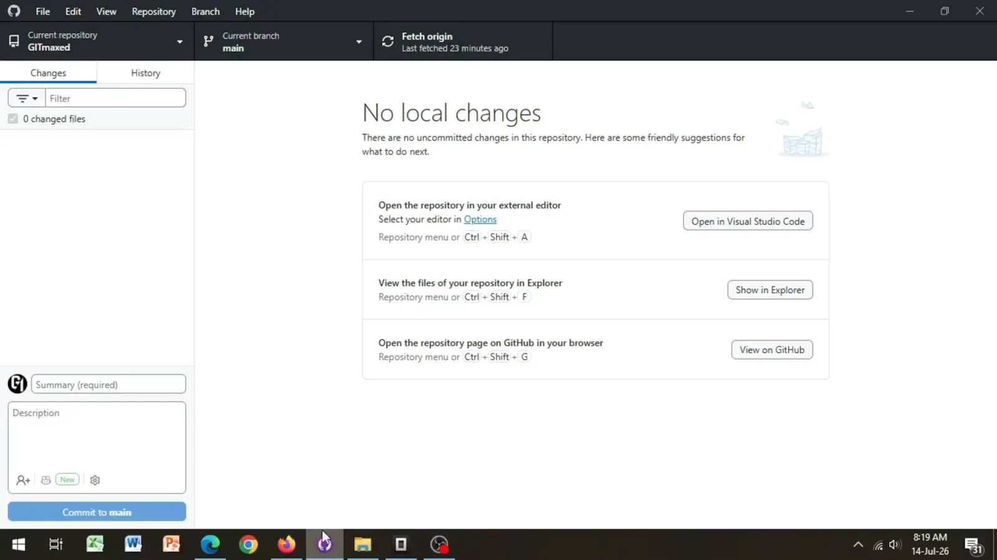Image resolution: width=997 pixels, height=560 pixels.
Task: Click Open in Visual Studio Code button
Action: (748, 221)
